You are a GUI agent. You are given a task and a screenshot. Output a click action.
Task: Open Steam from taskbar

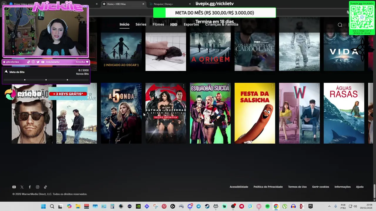pos(207,206)
